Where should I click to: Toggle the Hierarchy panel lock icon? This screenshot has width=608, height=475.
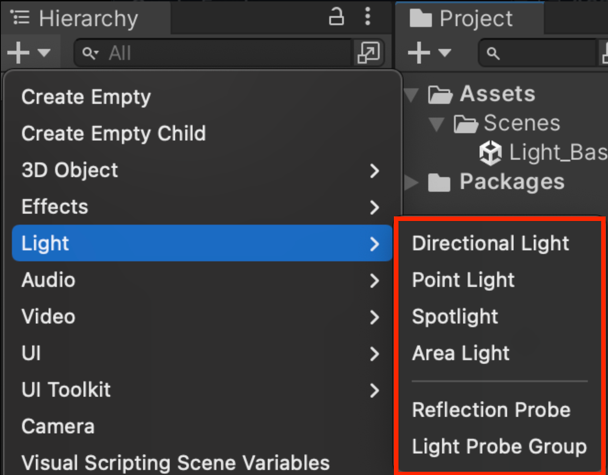point(336,17)
